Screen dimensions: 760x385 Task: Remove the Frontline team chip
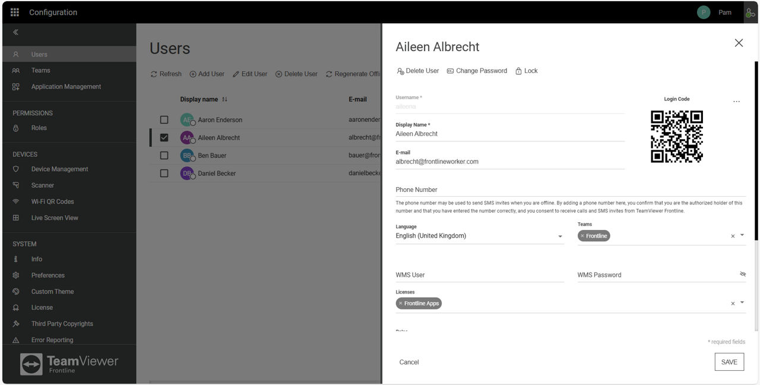[582, 236]
